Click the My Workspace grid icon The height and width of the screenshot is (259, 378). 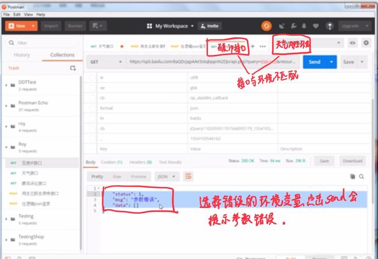[x=149, y=26]
